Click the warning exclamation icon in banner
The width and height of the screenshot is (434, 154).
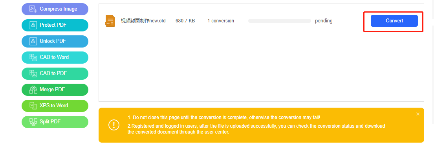(x=114, y=125)
